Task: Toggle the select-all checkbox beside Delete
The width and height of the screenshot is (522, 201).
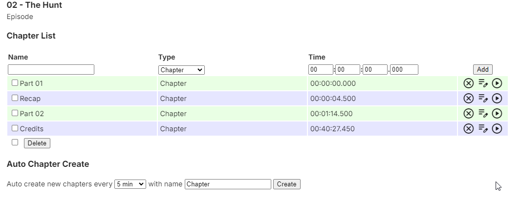Action: tap(15, 142)
